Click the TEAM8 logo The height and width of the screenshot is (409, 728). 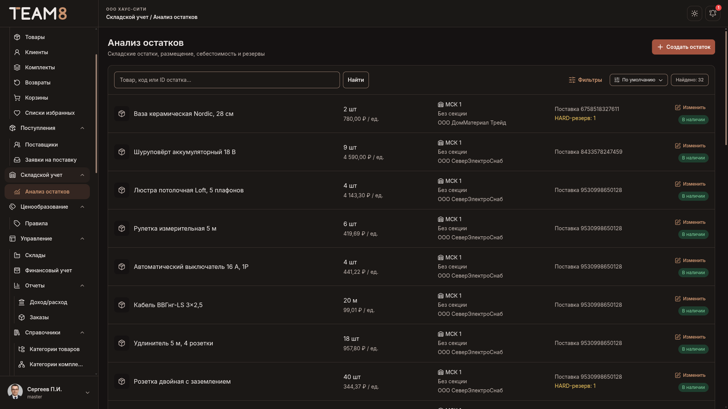pos(38,14)
